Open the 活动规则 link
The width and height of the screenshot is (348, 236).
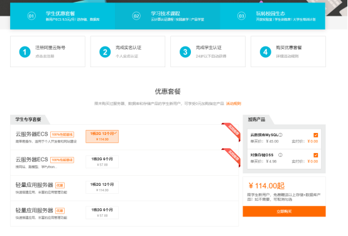[234, 104]
